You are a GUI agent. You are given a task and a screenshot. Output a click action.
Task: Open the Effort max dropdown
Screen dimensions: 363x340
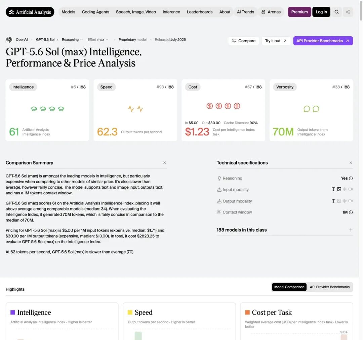tap(98, 40)
